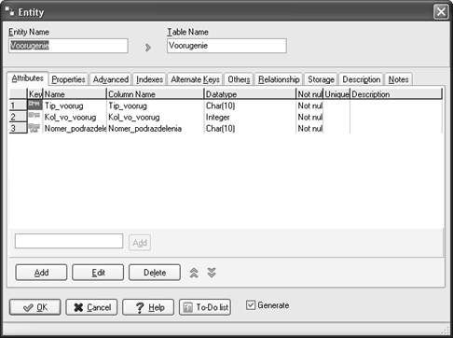Select row 2 header in attribute grid
The height and width of the screenshot is (338, 453).
tap(18, 117)
